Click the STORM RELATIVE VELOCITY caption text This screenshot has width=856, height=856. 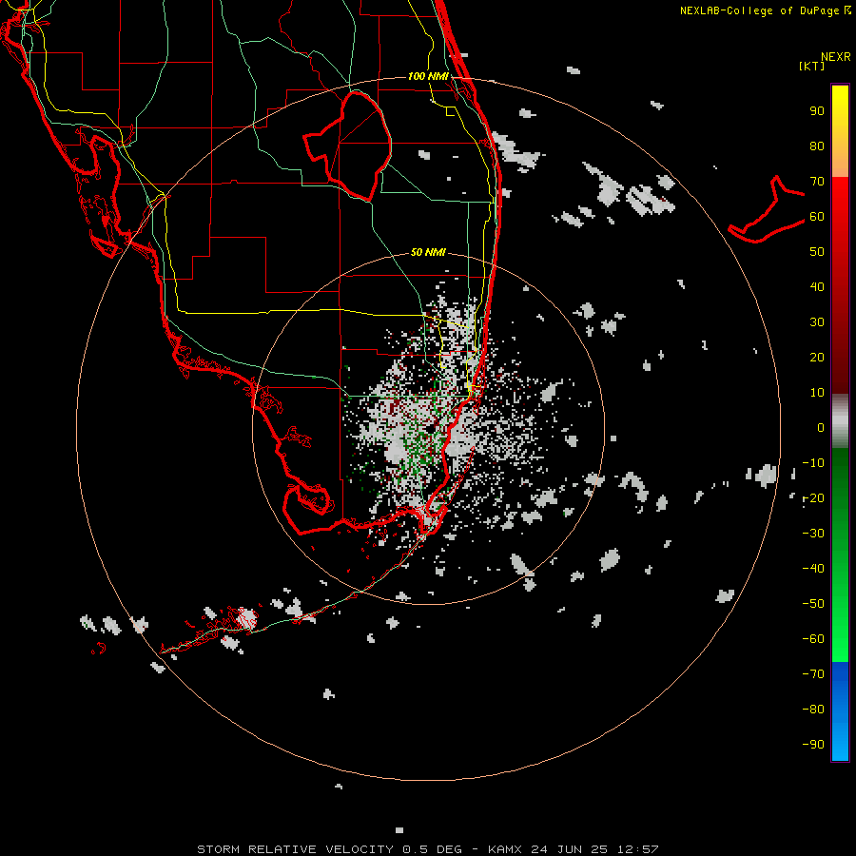tap(296, 849)
